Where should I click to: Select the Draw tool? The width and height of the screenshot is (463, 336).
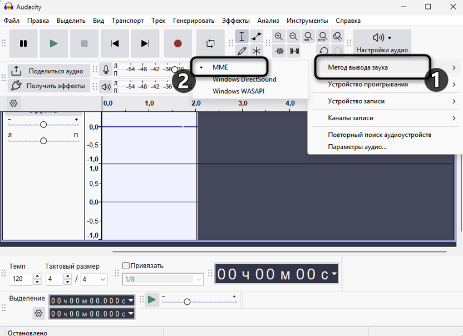pyautogui.click(x=242, y=51)
